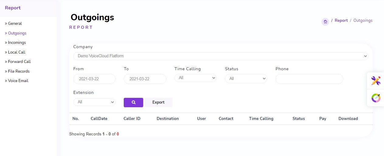Open Forward Call report
This screenshot has width=384, height=156.
pos(19,62)
